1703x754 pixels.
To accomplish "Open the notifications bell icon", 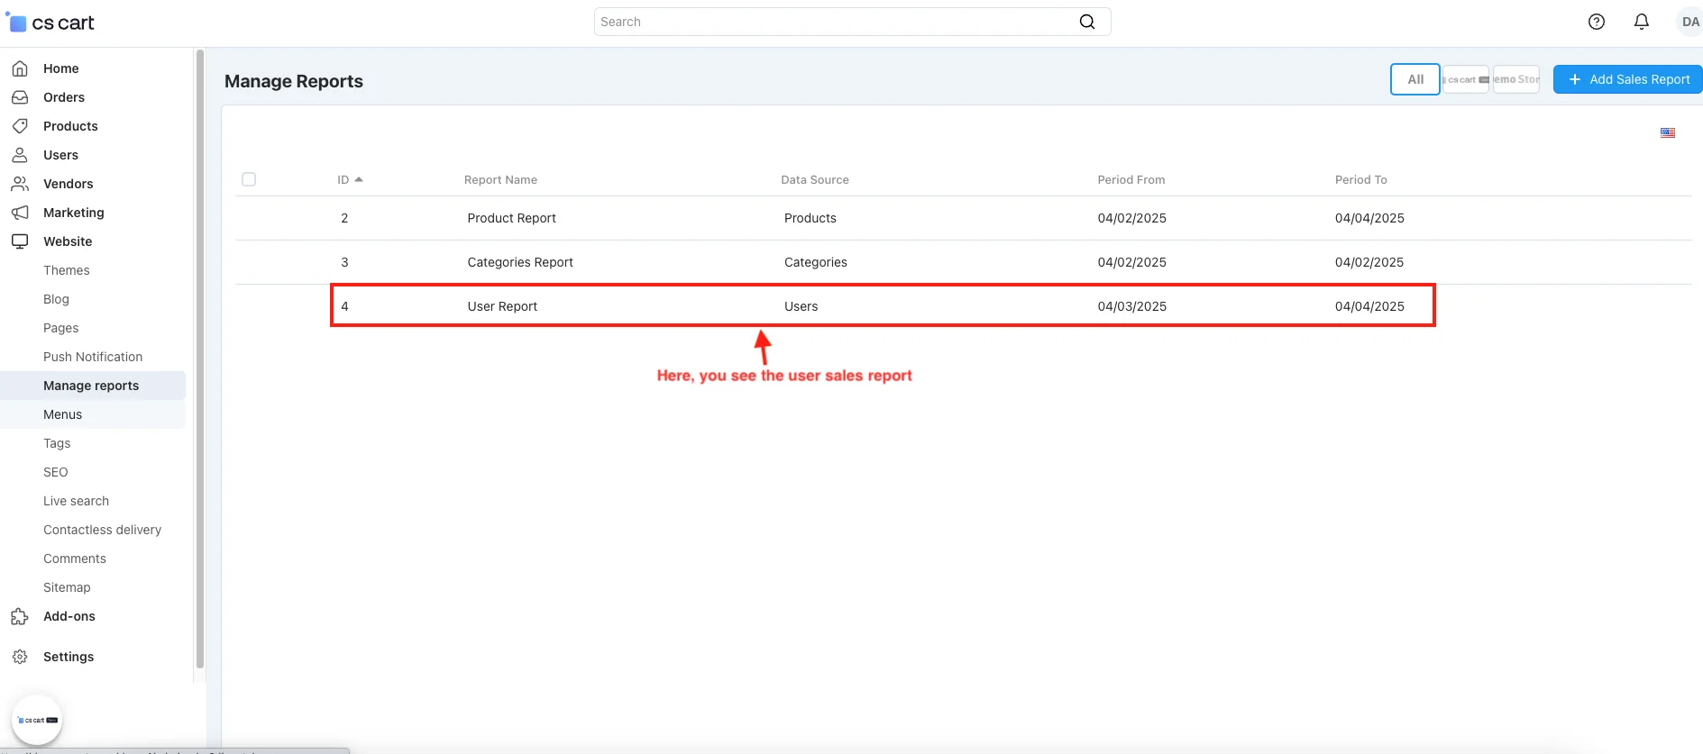I will (x=1641, y=22).
